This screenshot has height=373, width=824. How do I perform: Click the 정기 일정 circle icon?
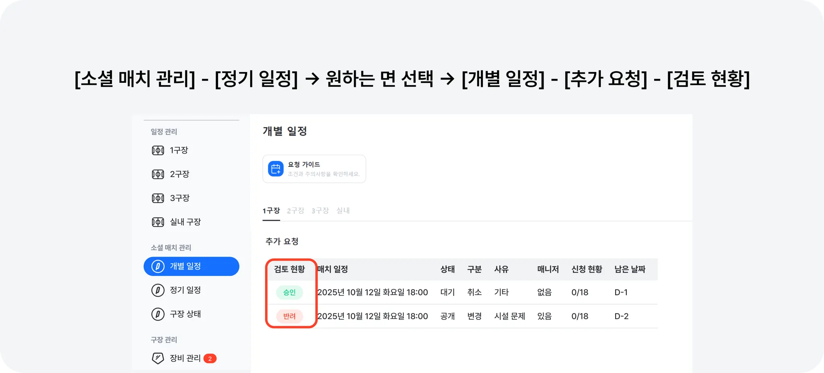click(x=158, y=290)
